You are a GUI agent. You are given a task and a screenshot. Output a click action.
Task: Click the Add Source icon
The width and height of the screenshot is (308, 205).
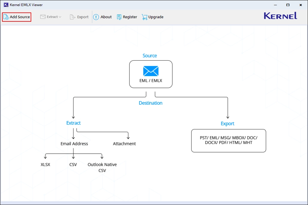(6, 17)
